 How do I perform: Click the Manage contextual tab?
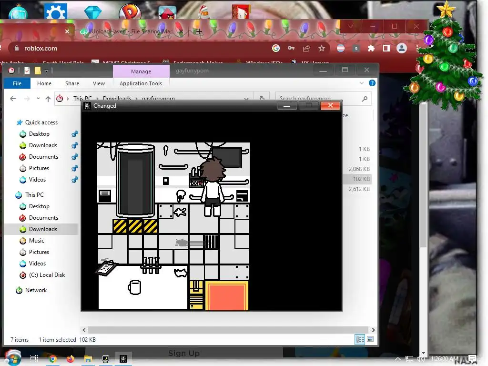point(141,71)
